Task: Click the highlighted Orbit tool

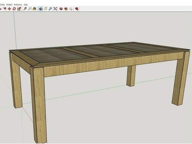Action: coord(41,9)
